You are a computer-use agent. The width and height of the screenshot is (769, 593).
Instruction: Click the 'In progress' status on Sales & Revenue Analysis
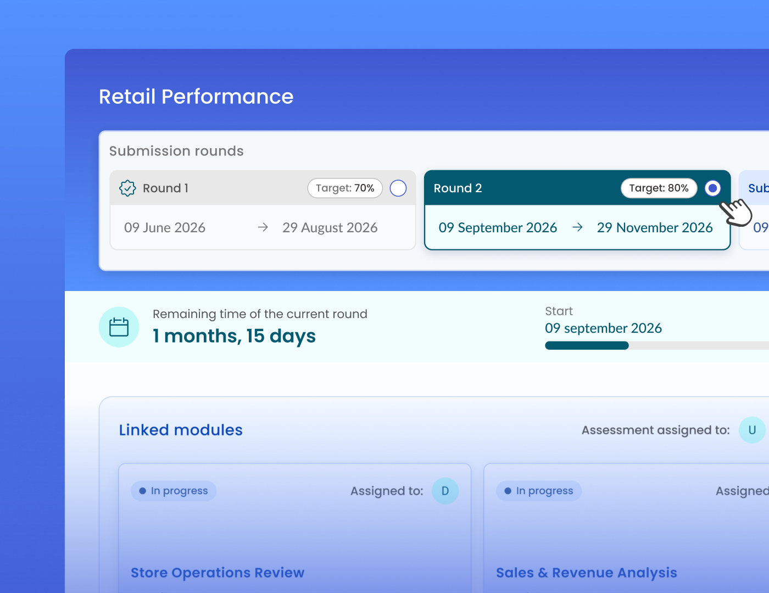coord(539,491)
